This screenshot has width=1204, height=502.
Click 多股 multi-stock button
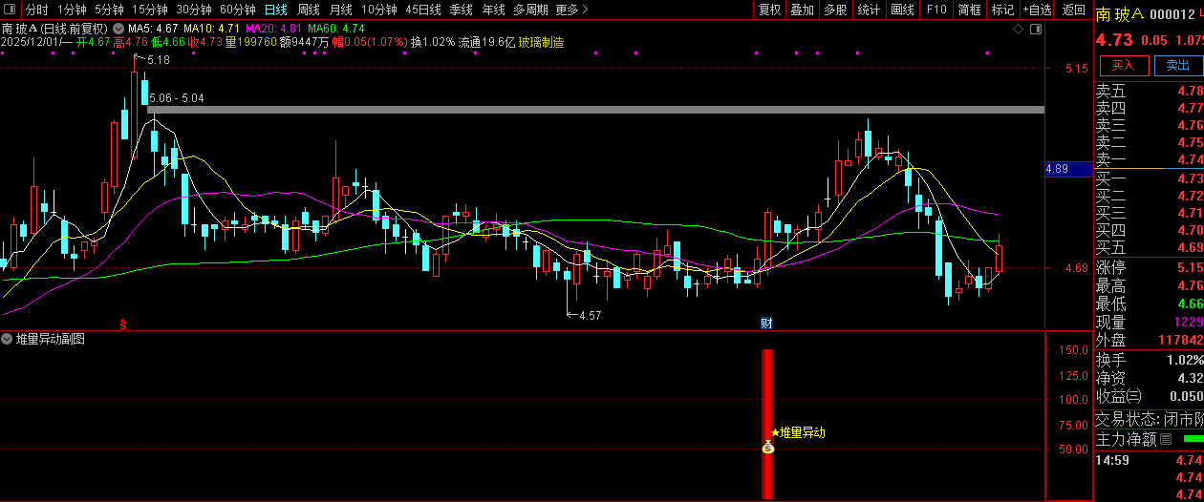835,10
